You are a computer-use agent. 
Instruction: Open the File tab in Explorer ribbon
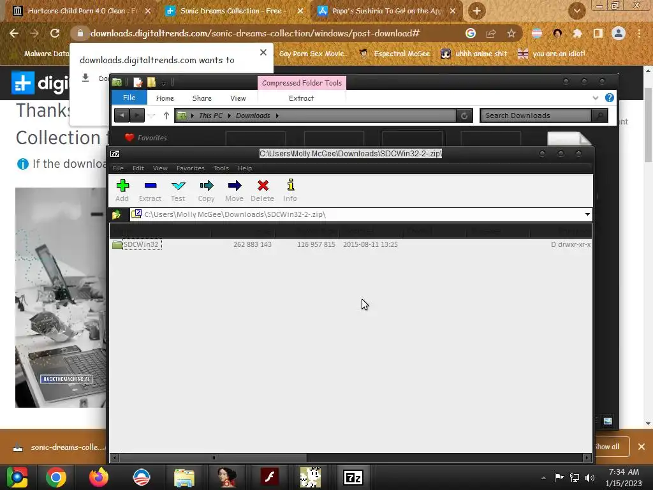click(129, 98)
